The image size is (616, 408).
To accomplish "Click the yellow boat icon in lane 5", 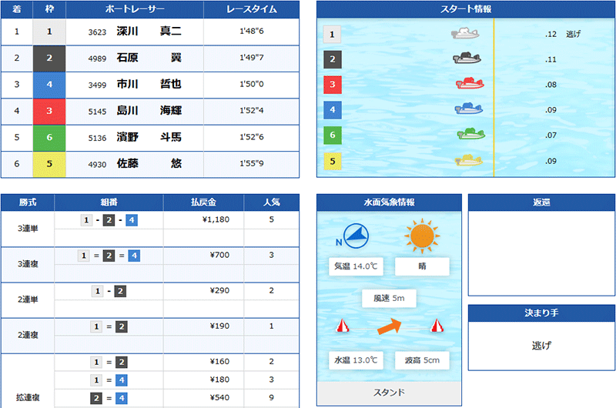I will pos(469,160).
